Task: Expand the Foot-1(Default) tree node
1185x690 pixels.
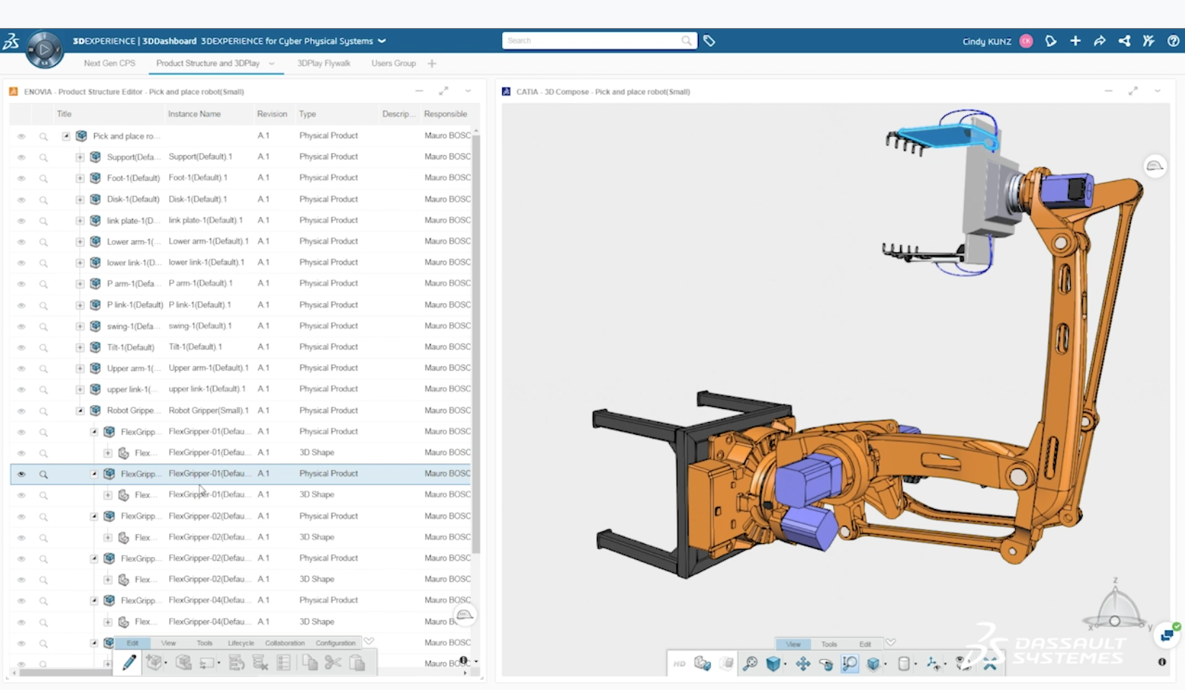Action: coord(80,178)
